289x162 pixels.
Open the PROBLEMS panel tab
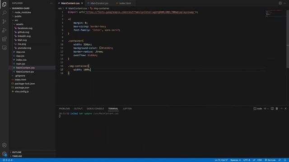click(x=64, y=109)
